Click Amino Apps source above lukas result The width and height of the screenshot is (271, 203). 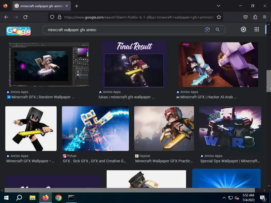point(110,92)
